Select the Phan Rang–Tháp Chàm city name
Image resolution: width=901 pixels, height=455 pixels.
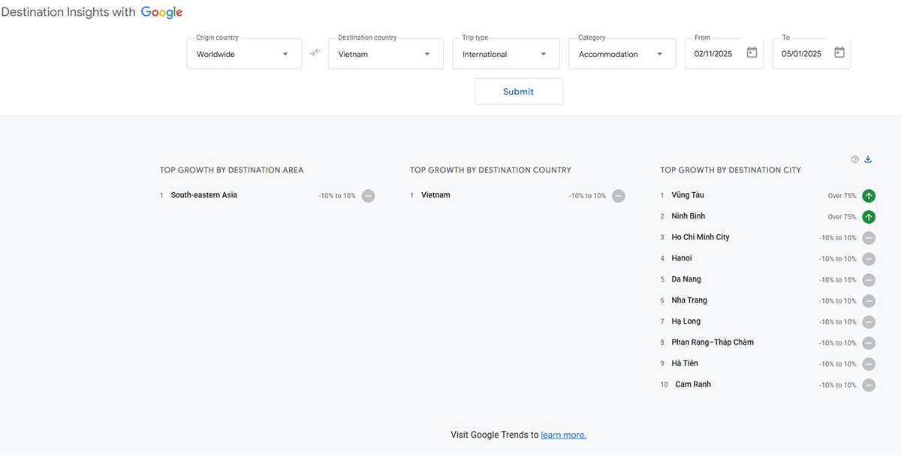coord(713,342)
